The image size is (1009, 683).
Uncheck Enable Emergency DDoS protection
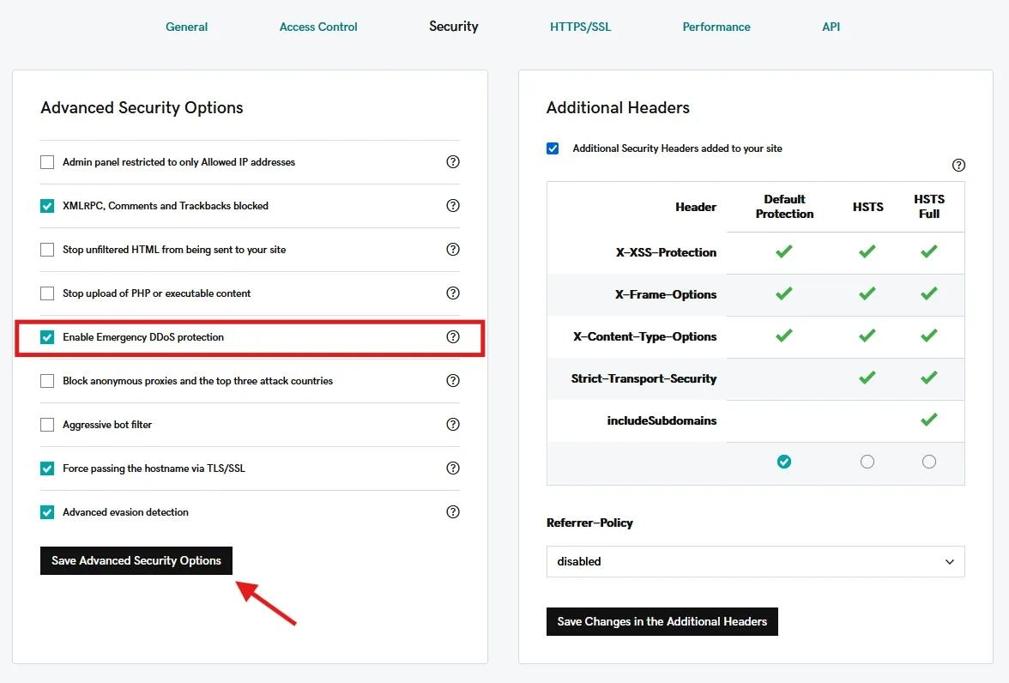pos(47,337)
